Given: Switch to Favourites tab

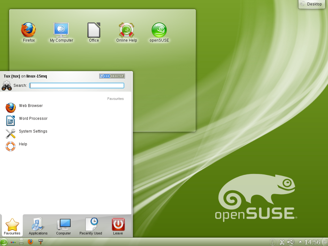Looking at the screenshot, I should point(12,226).
